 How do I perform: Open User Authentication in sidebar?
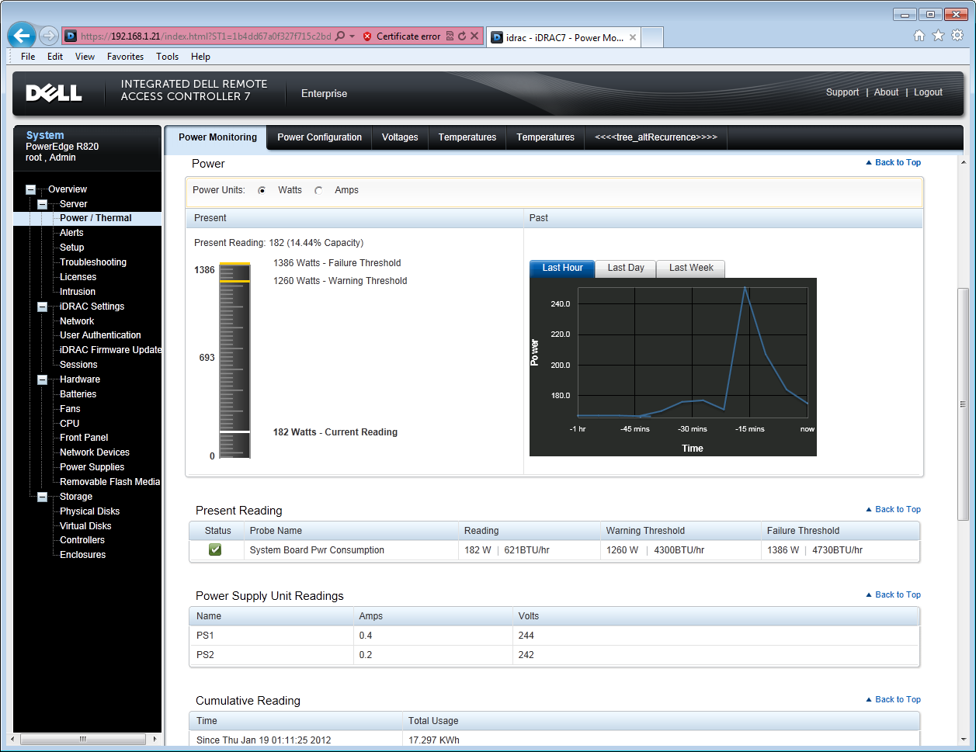[x=100, y=335]
